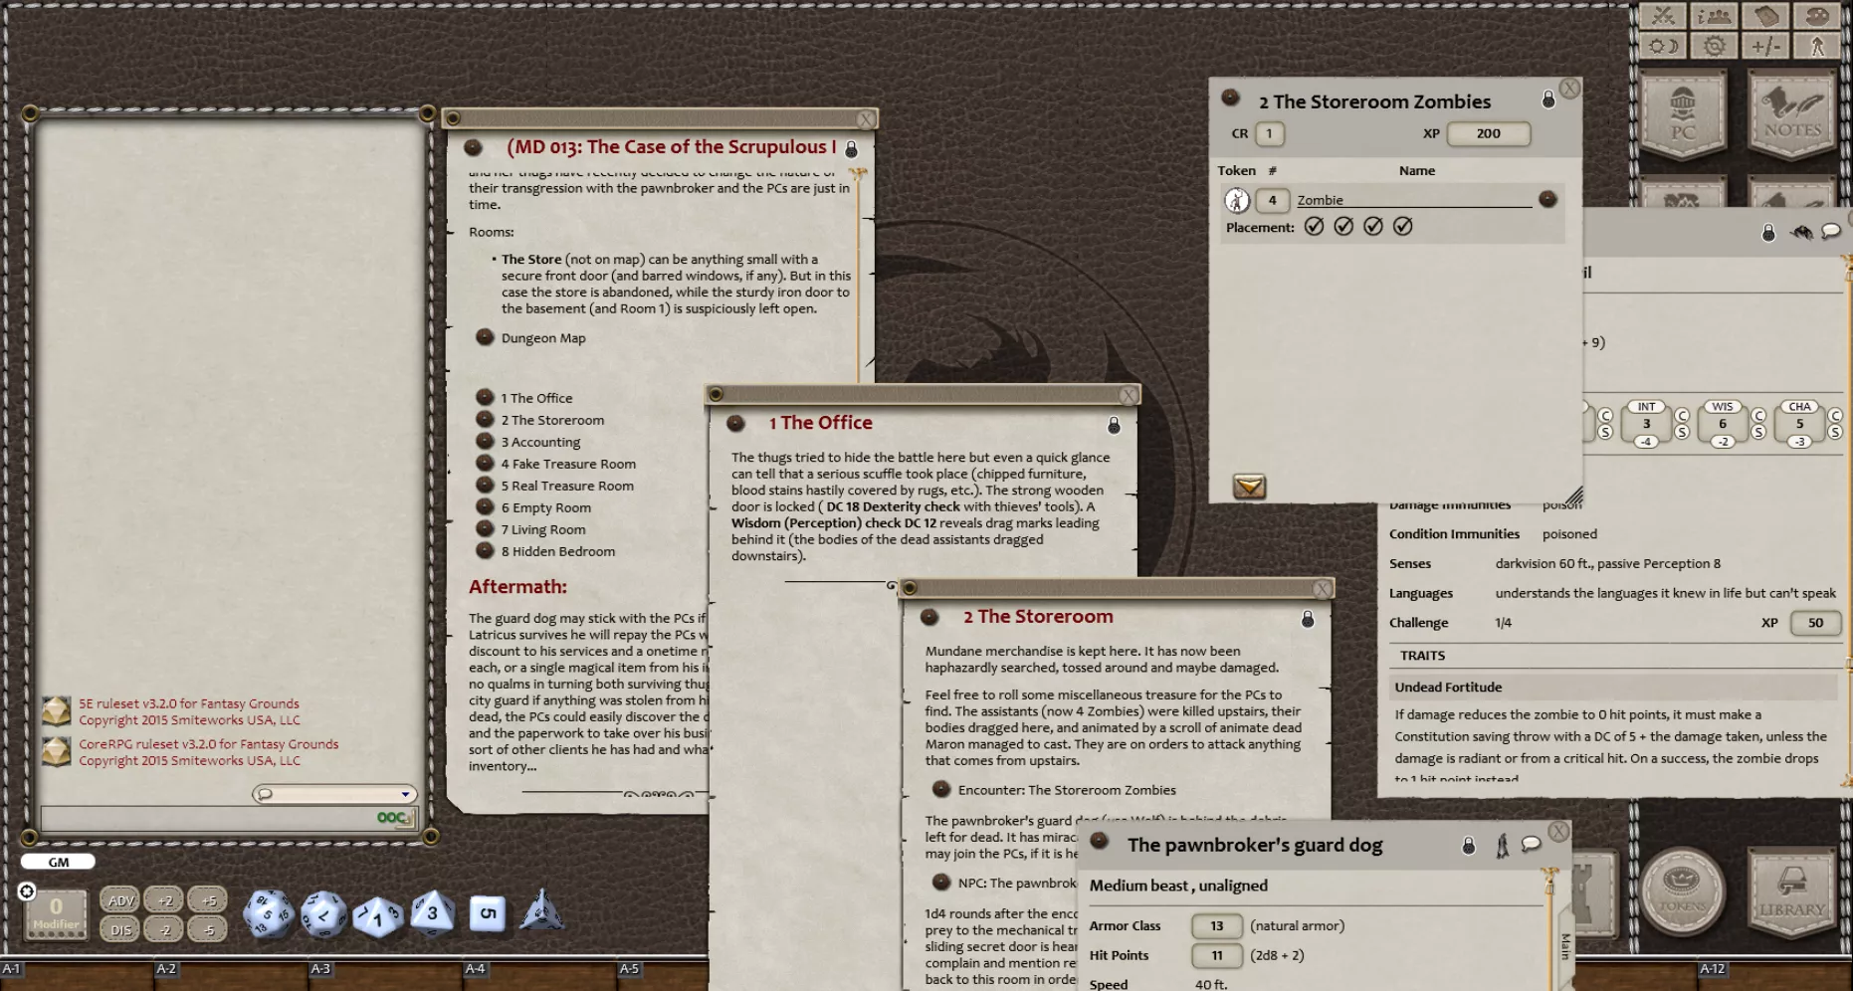
Task: Open the Modifiers plus/minus icon
Action: point(1765,46)
